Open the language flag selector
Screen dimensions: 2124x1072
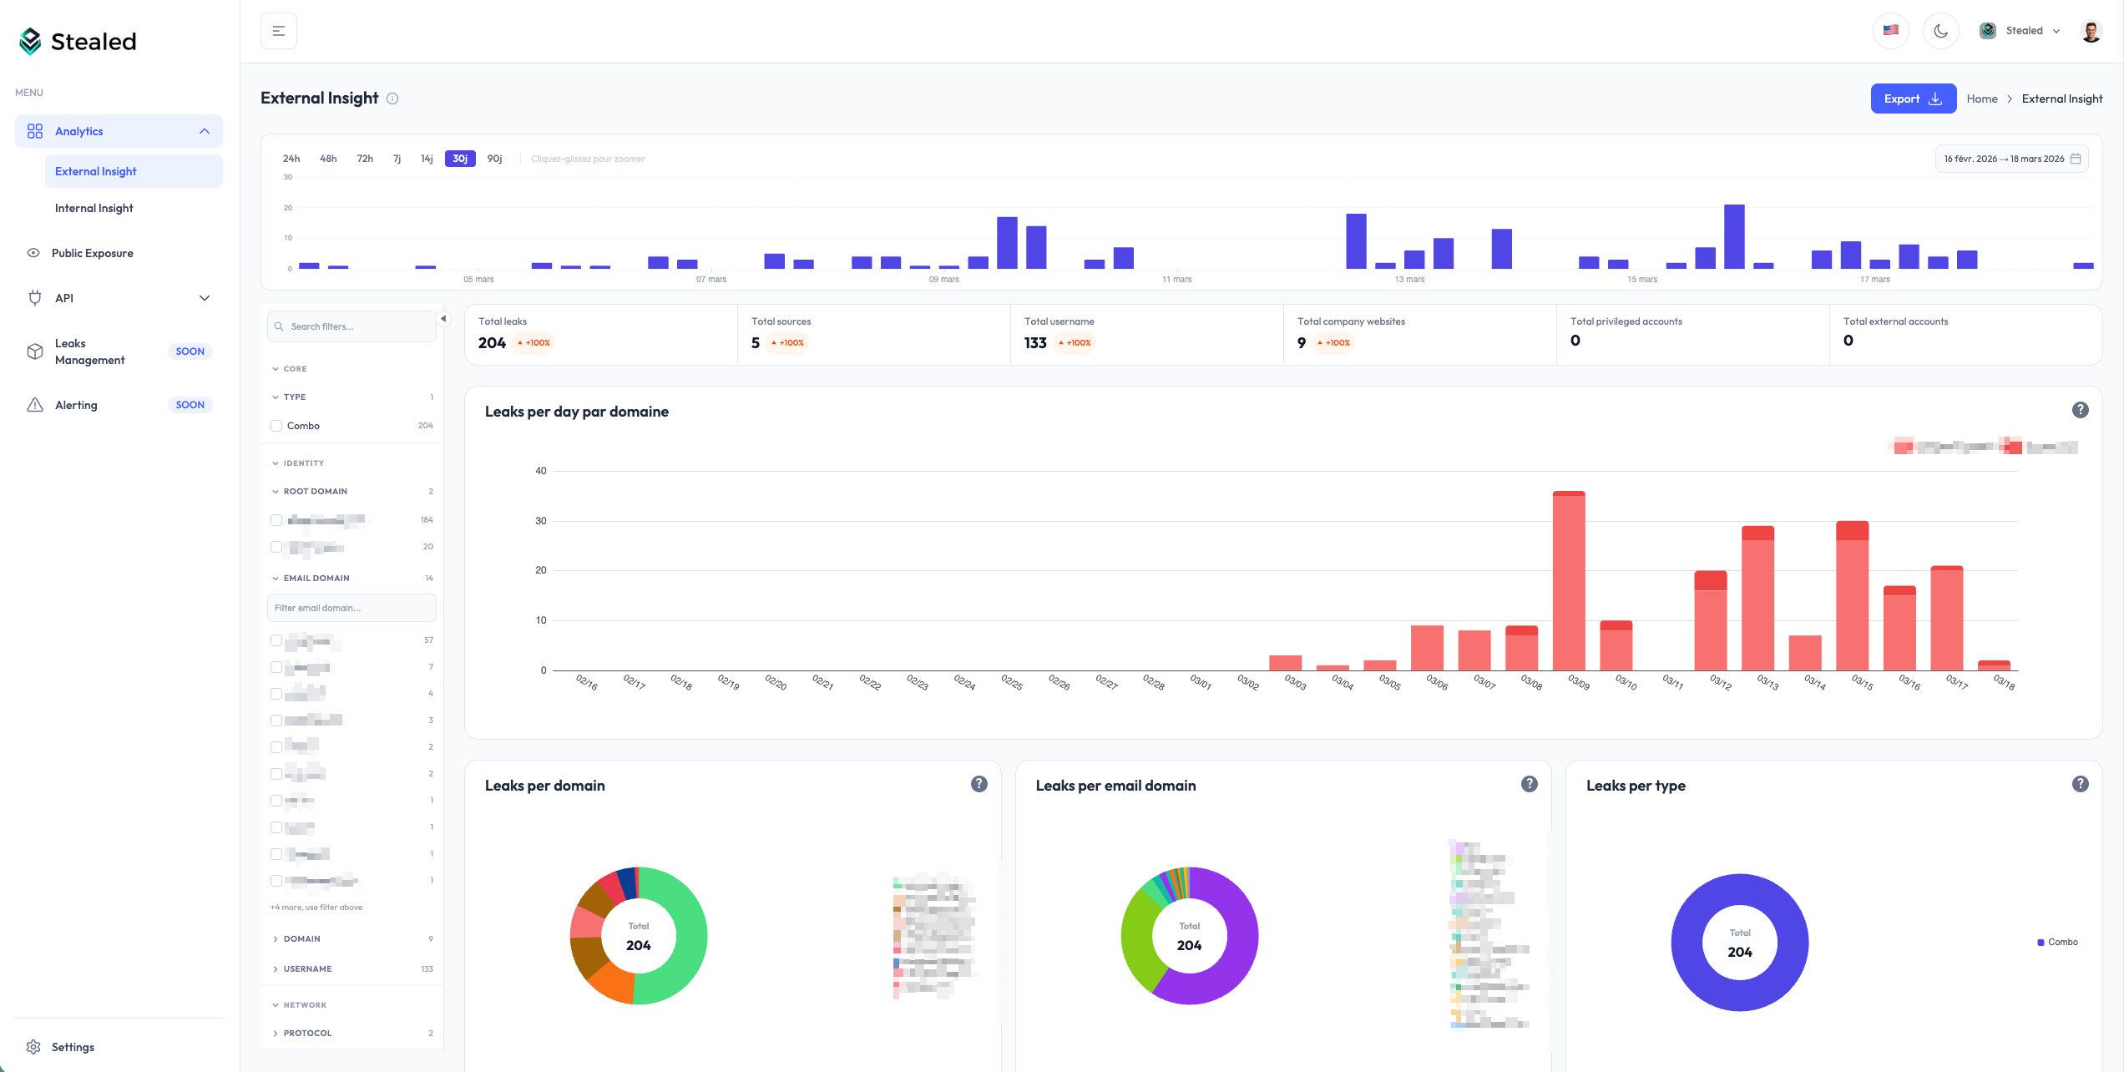(x=1891, y=31)
